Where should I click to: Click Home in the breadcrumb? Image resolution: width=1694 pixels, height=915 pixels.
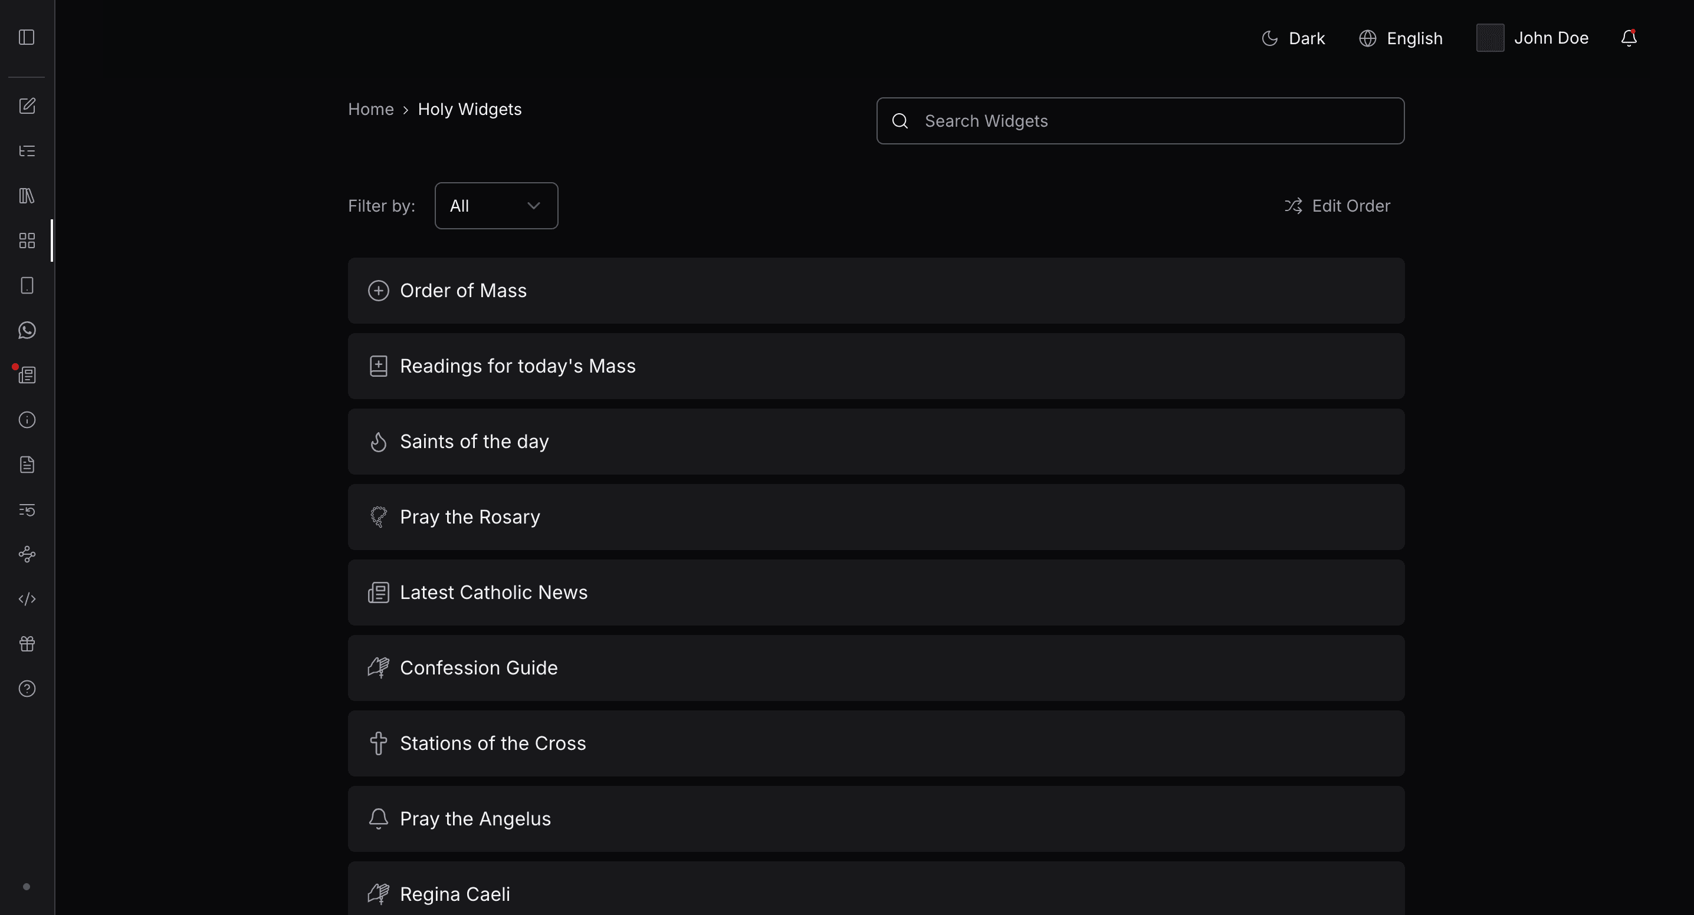(371, 109)
